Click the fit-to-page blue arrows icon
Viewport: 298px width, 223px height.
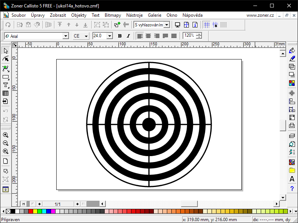point(186,25)
